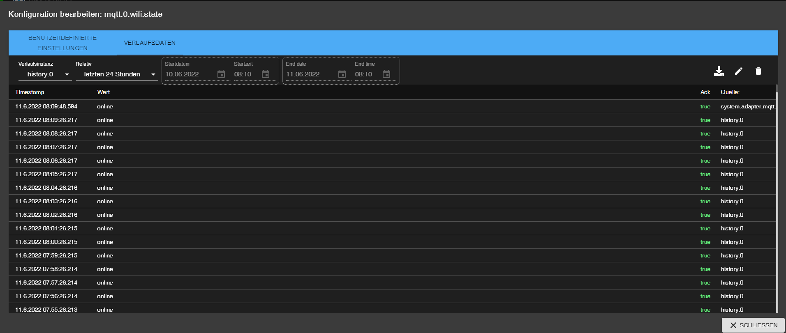
Task: Click 'online' value in 08:00:26.215 row
Action: click(x=105, y=242)
